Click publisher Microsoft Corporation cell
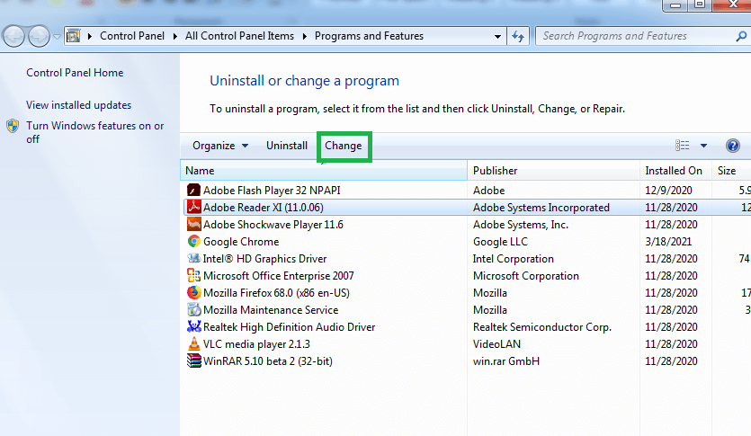 (x=526, y=276)
